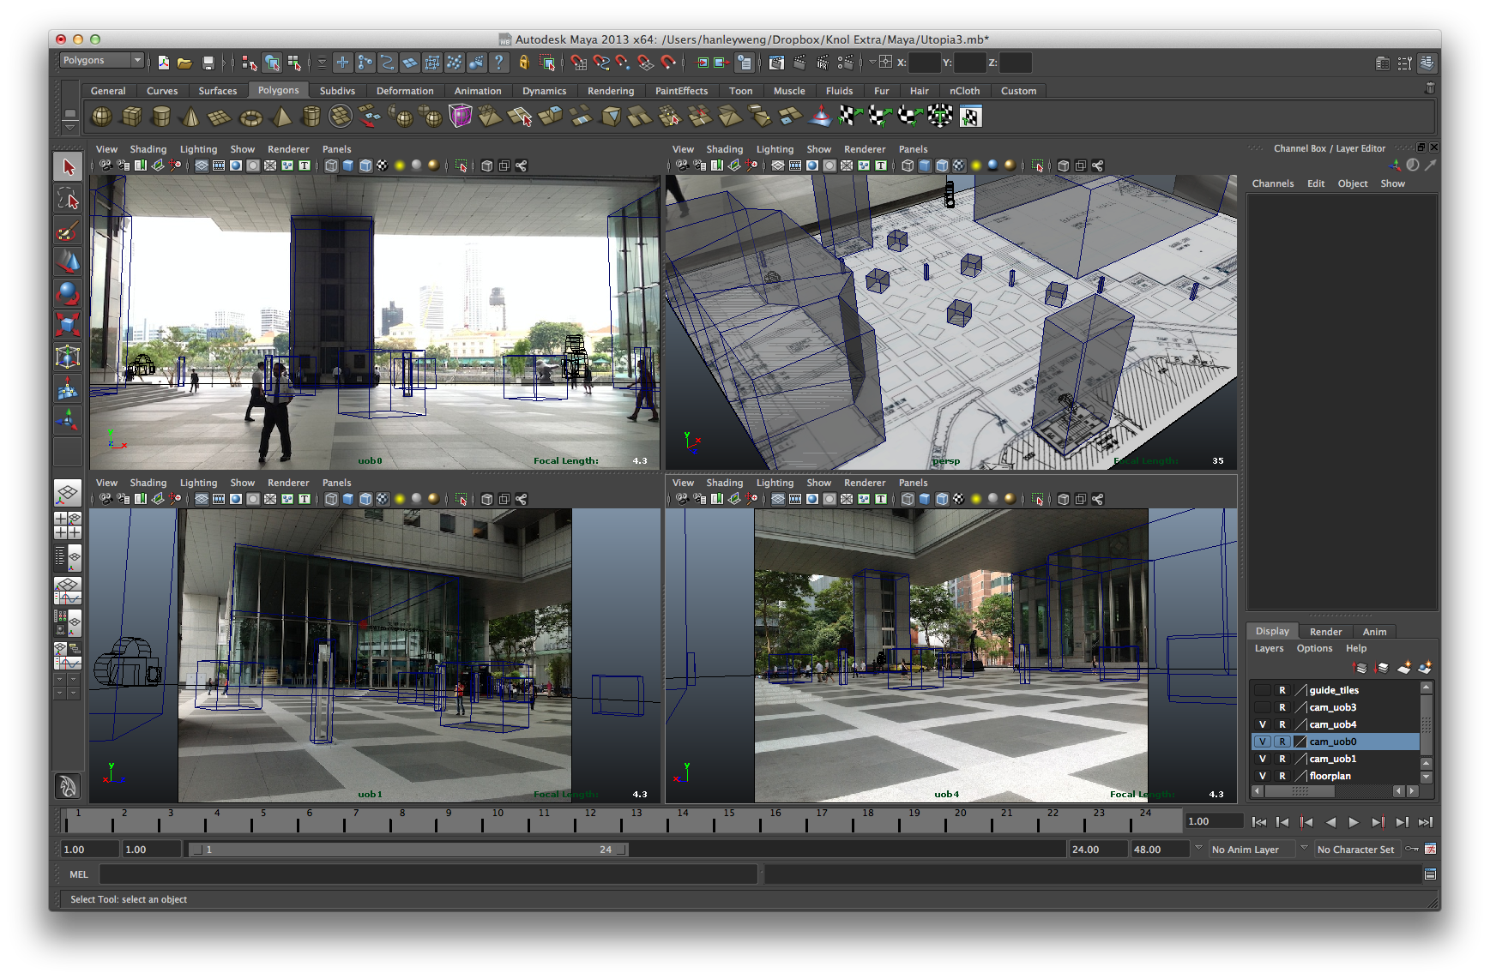1490x979 pixels.
Task: Open the Render tab in Layer Editor
Action: point(1325,632)
